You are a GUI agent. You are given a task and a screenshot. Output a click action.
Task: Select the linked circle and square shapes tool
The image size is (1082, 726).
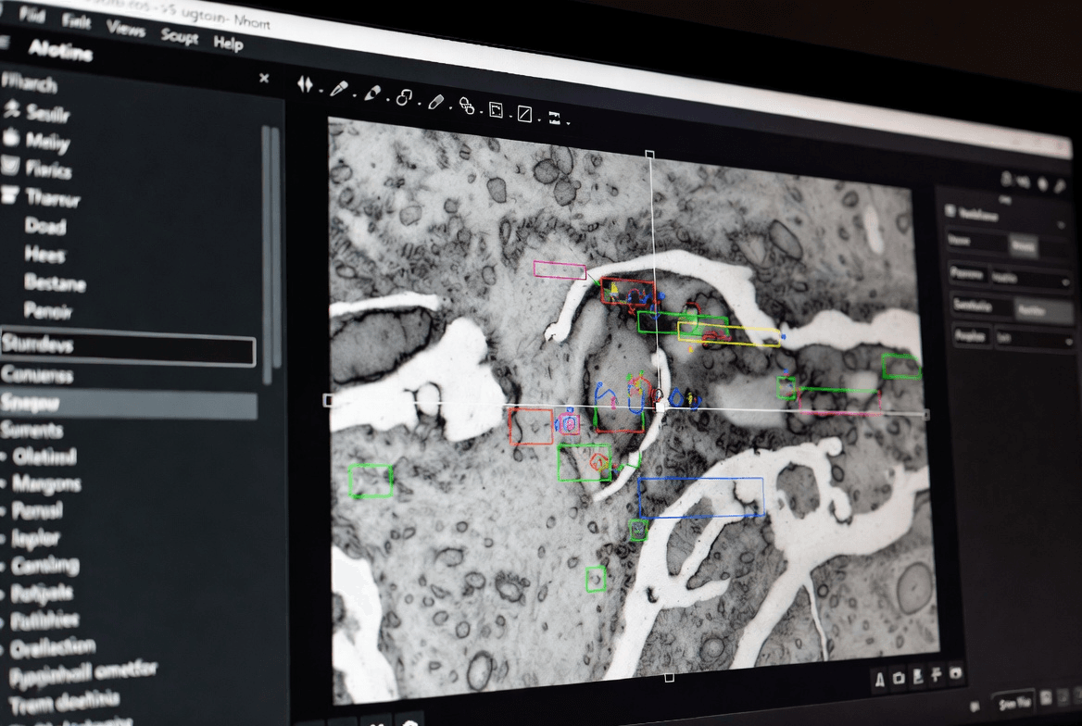pos(404,97)
